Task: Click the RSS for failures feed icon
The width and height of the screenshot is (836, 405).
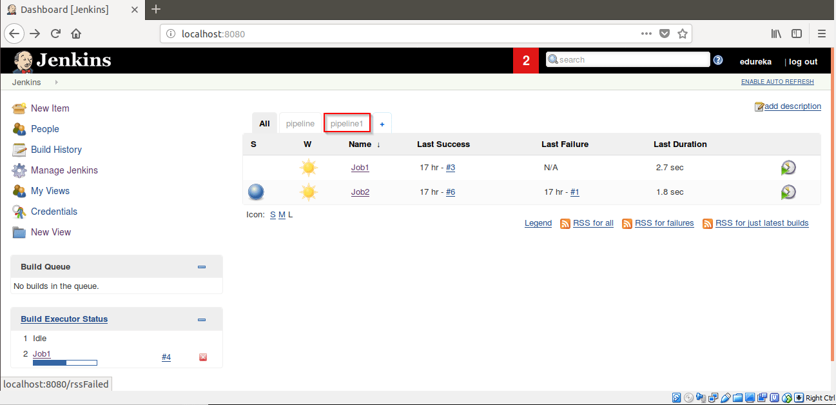Action: click(627, 223)
